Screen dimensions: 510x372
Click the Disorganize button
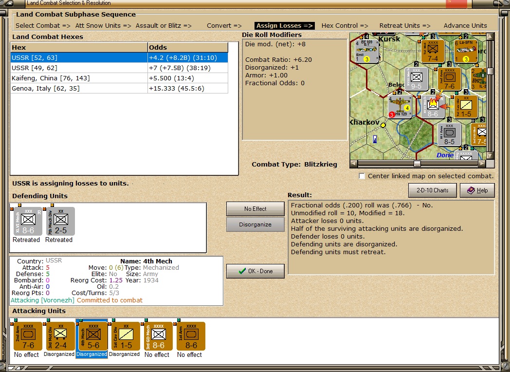(x=255, y=224)
